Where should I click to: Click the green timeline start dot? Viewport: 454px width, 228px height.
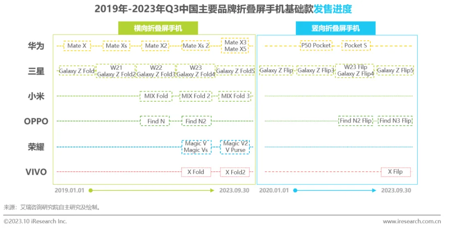[x=91, y=190]
